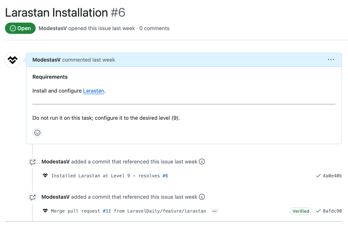This screenshot has width=348, height=226.
Task: Click the small avatar beside 'Installed Larastan' commit
Action: pyautogui.click(x=45, y=175)
